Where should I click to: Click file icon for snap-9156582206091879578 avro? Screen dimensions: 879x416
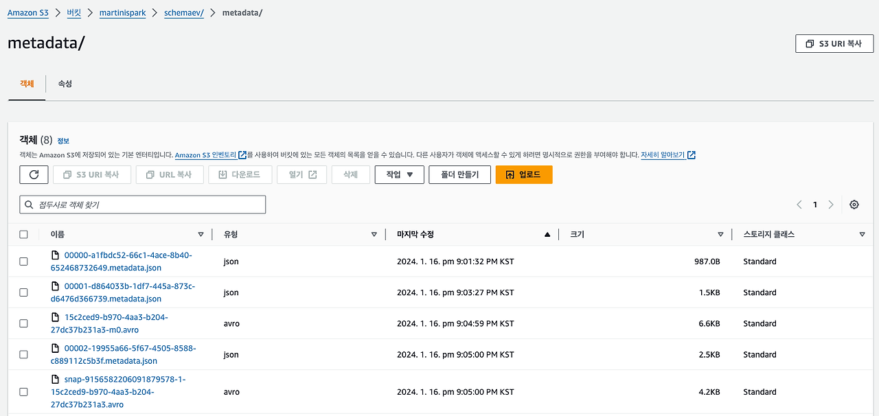click(x=56, y=378)
